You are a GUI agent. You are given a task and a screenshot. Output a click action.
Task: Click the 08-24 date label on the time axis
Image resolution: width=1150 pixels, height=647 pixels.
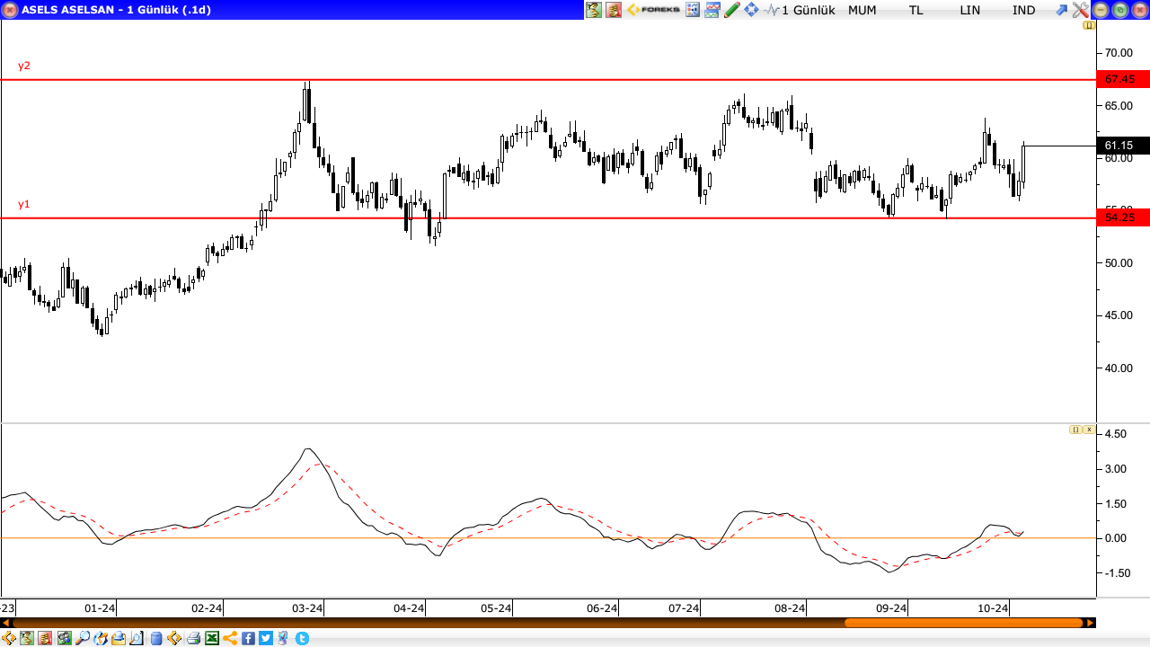[x=790, y=608]
